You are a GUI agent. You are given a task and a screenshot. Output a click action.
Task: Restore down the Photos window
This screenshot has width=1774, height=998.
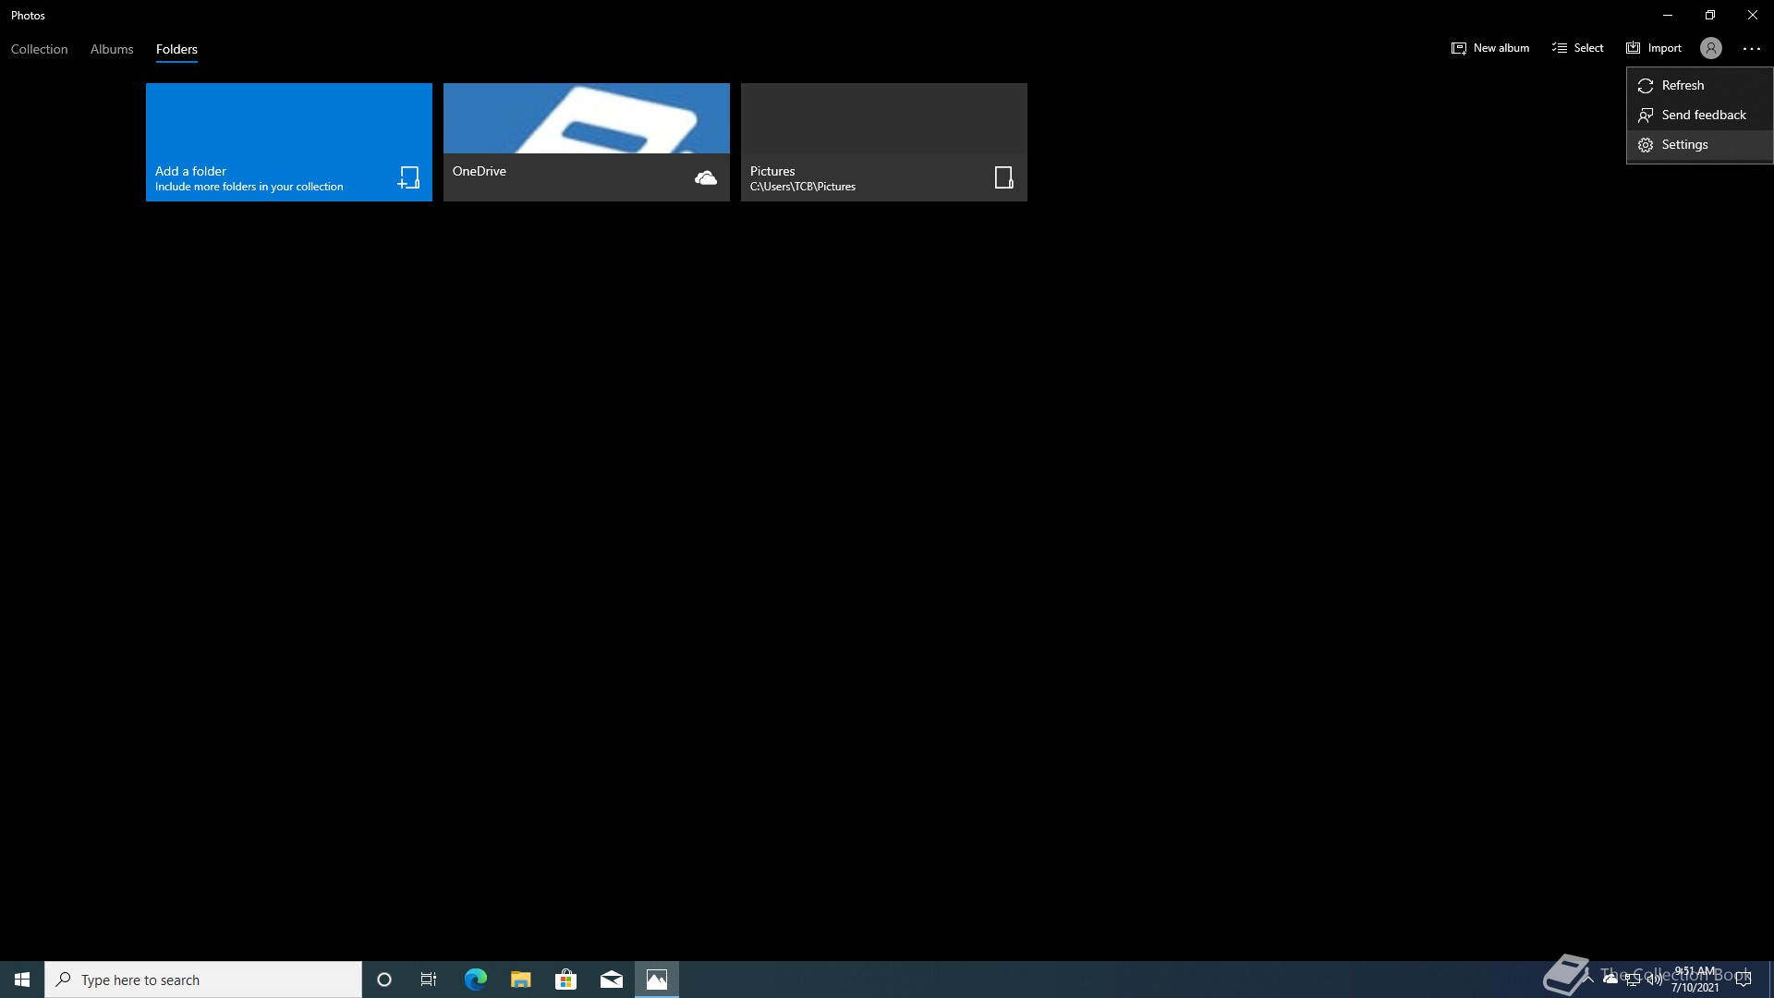(1710, 15)
